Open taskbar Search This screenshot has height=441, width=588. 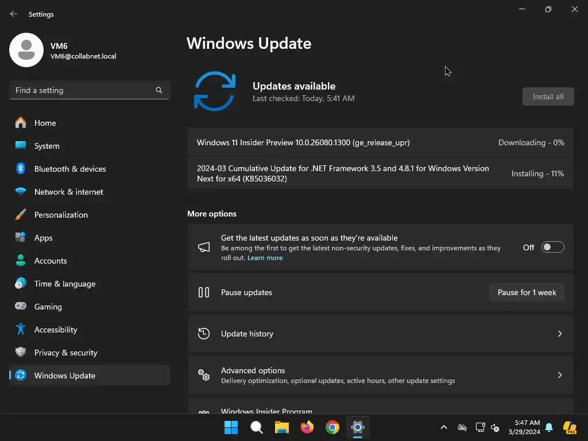(257, 427)
